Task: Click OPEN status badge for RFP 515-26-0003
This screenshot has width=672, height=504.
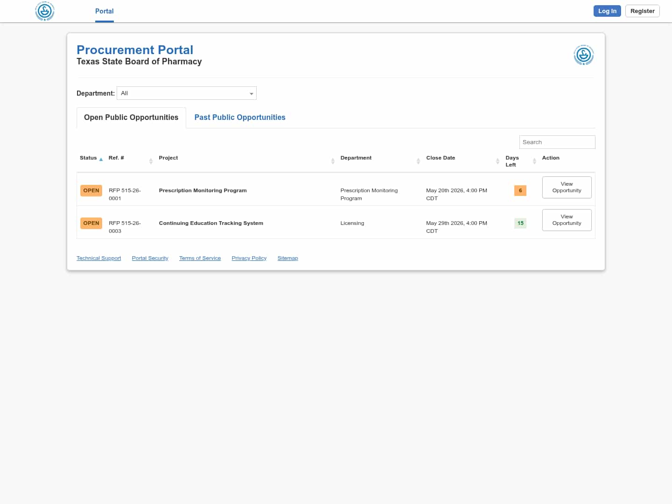Action: (x=91, y=223)
